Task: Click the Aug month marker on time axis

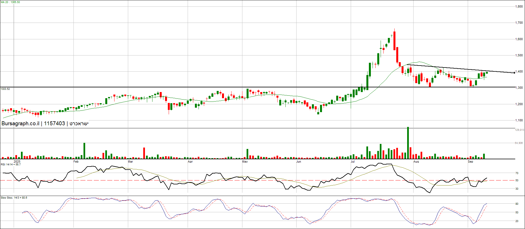Action: [416, 162]
